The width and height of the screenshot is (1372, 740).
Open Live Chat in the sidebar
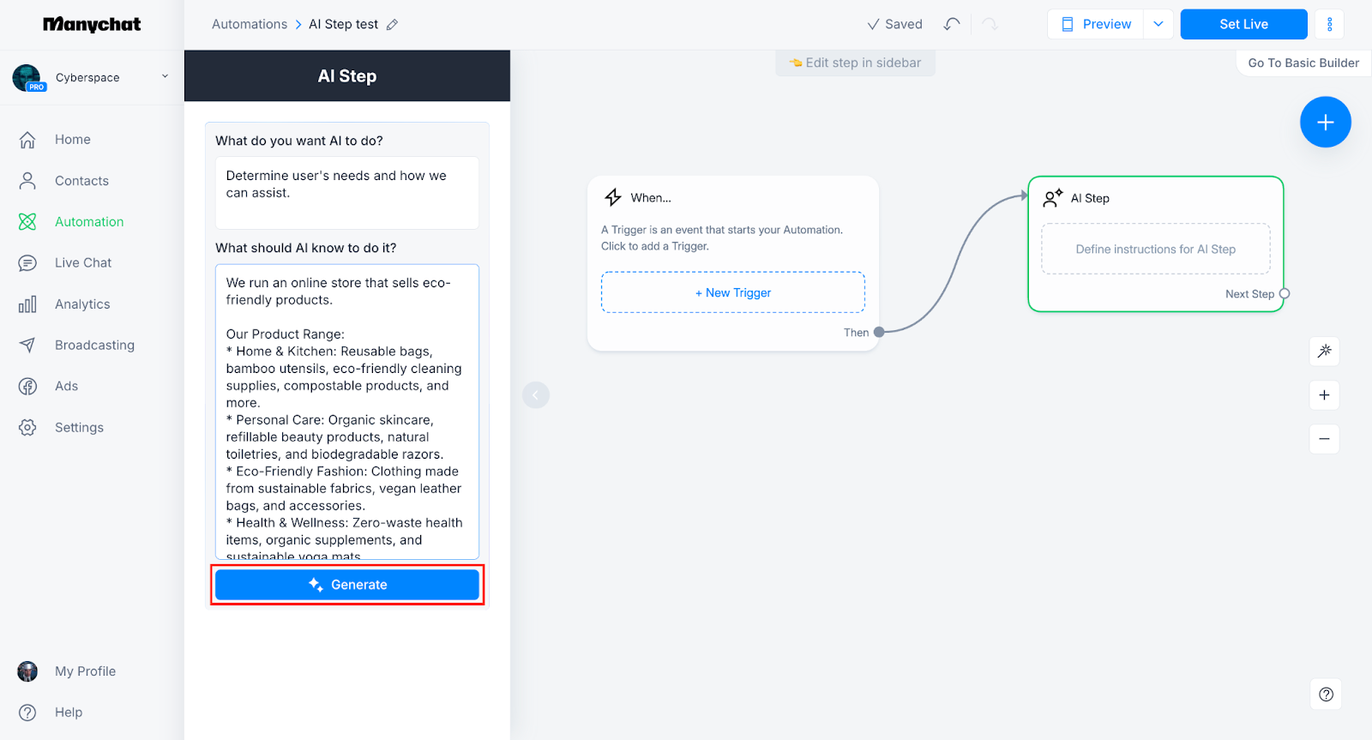(x=83, y=263)
